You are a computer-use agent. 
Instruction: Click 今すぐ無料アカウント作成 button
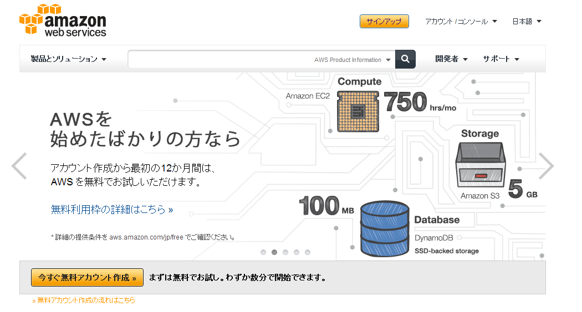pos(87,278)
